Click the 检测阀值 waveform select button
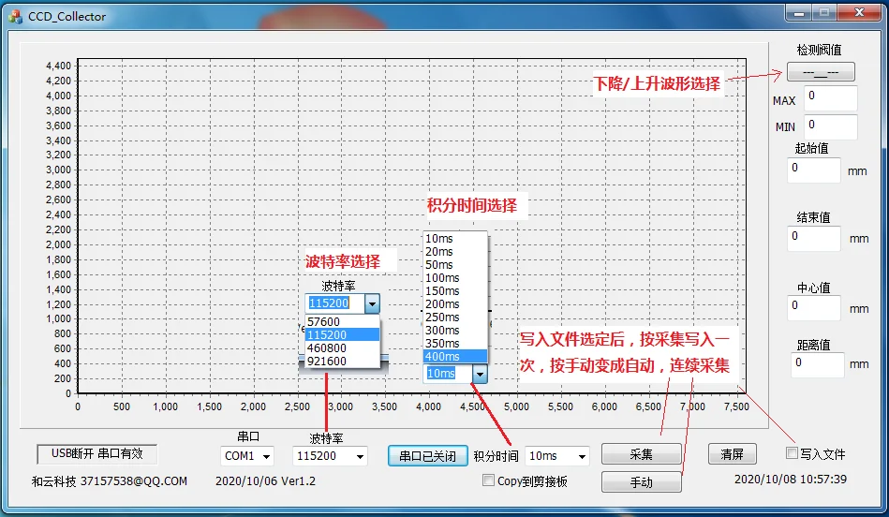Viewport: 889px width, 517px height. [821, 72]
